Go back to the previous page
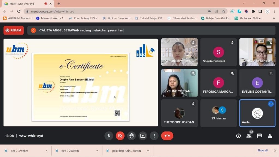This screenshot has width=279, height=157. [x=5, y=11]
